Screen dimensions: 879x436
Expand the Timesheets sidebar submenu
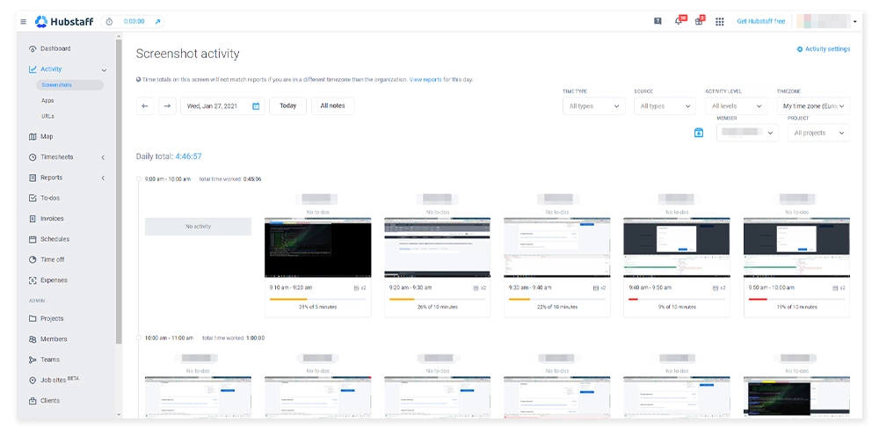103,157
